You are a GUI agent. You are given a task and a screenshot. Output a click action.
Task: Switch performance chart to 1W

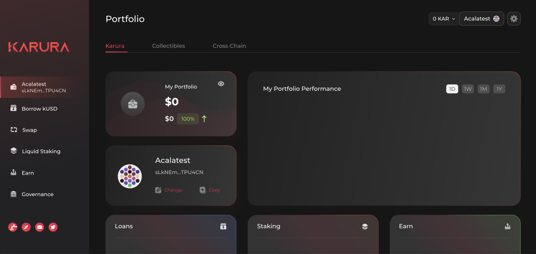click(468, 89)
